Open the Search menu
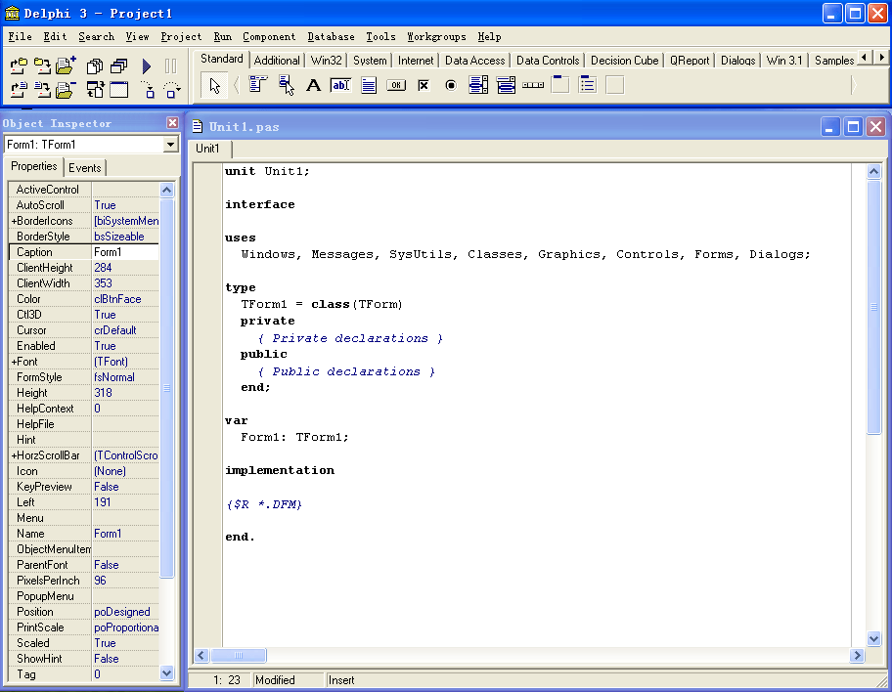 coord(96,36)
